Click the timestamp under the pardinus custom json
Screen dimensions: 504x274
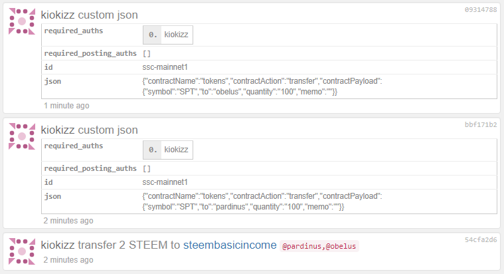click(68, 220)
